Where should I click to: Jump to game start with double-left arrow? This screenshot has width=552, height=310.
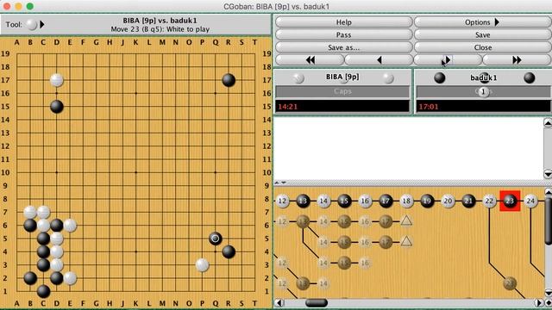tap(310, 60)
